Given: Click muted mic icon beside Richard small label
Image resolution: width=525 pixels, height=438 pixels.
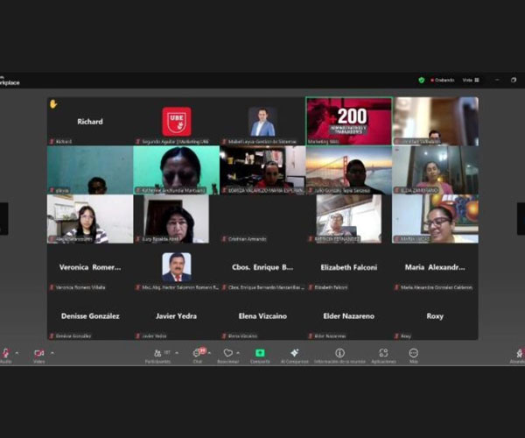Looking at the screenshot, I should (52, 141).
